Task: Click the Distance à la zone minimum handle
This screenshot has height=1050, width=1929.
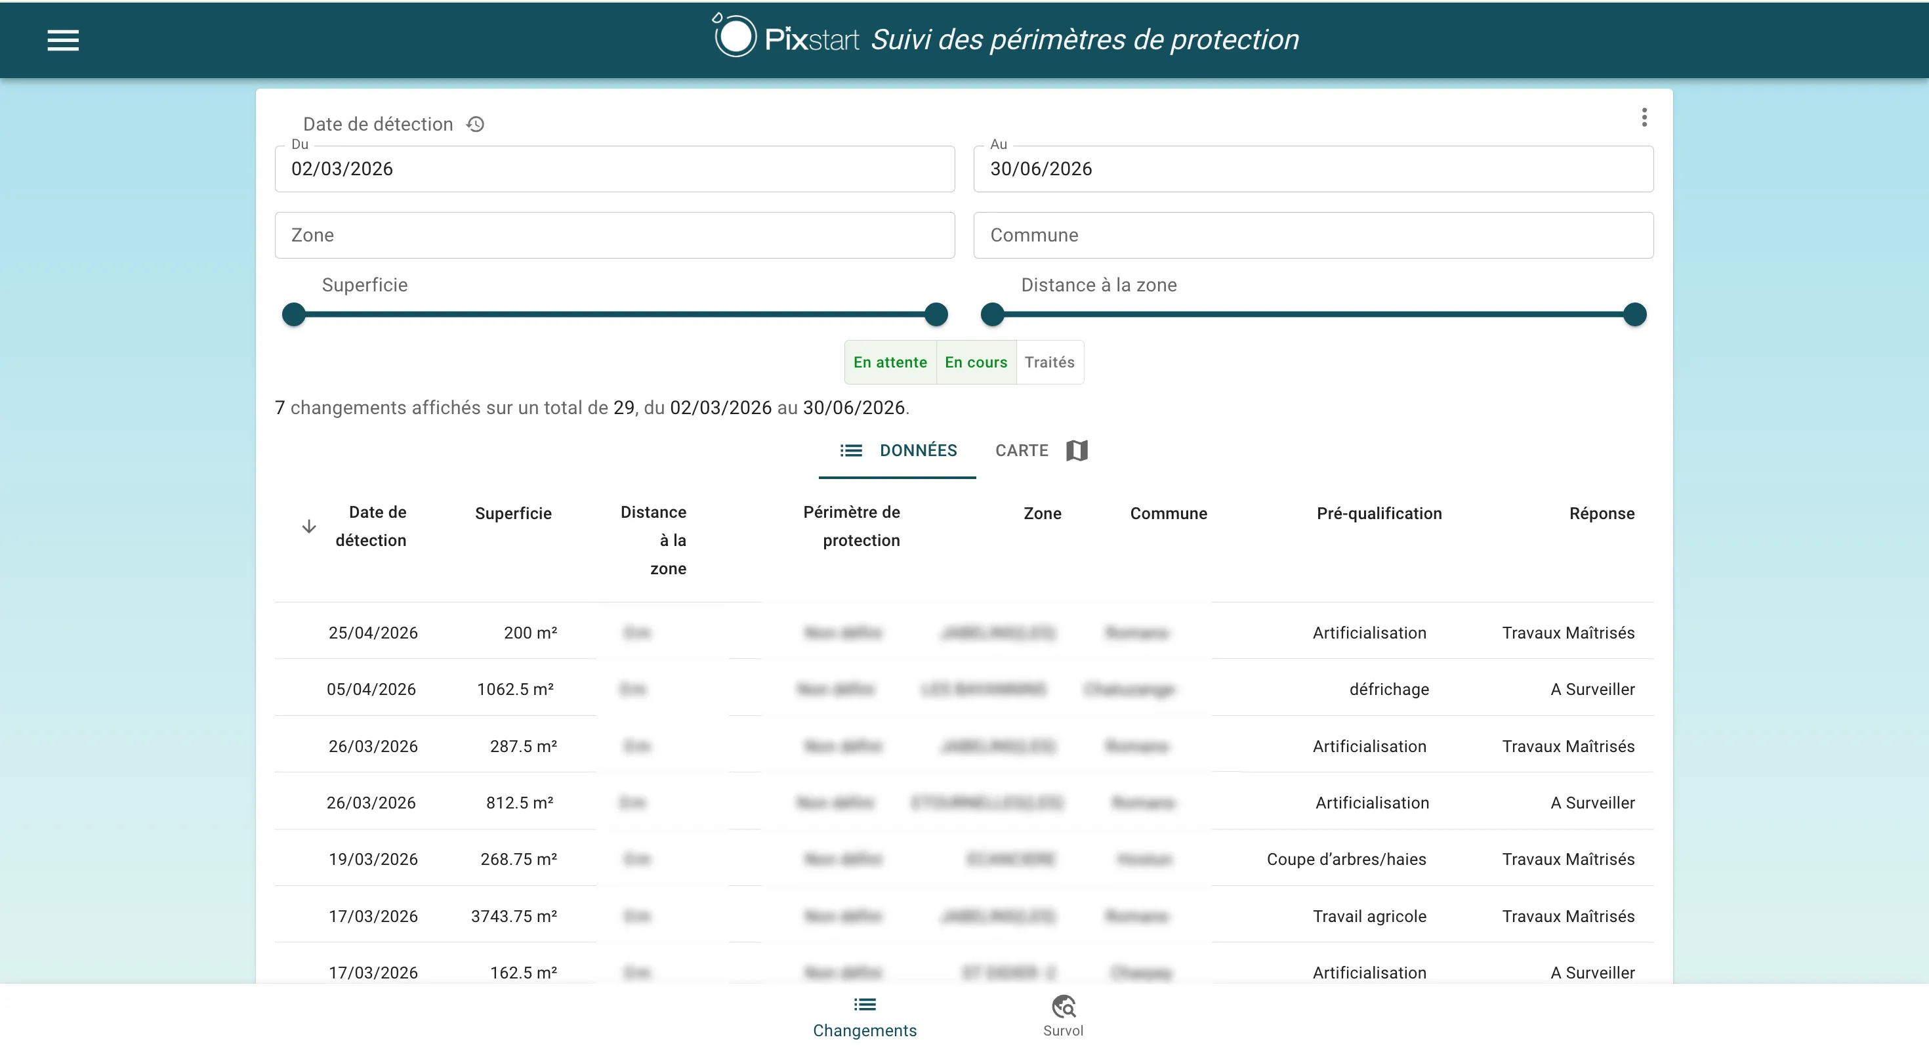Action: tap(992, 314)
